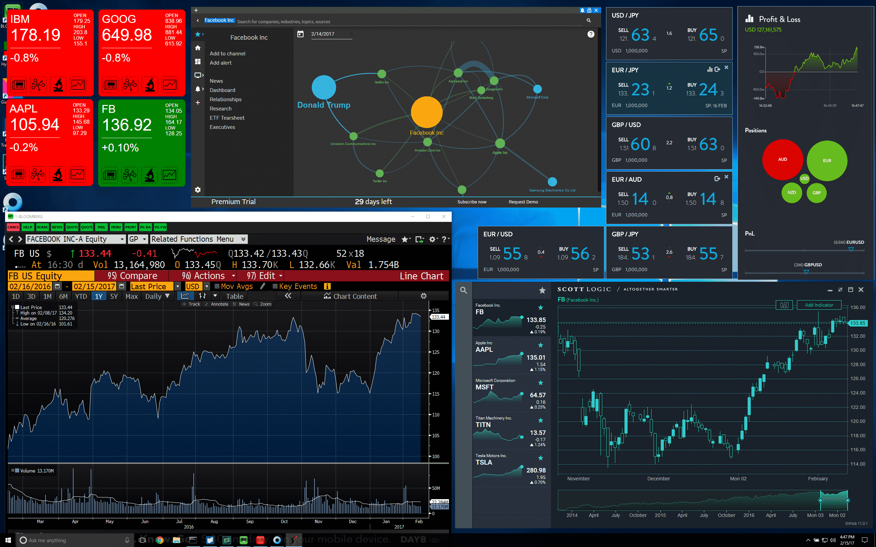Click the search magnifier in Scott Logic sidebar
The width and height of the screenshot is (876, 547).
(x=463, y=290)
